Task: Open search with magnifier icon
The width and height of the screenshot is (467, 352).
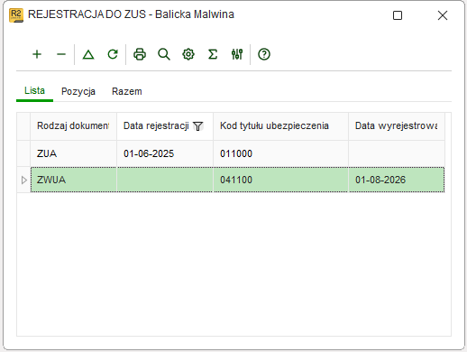Action: [x=164, y=54]
